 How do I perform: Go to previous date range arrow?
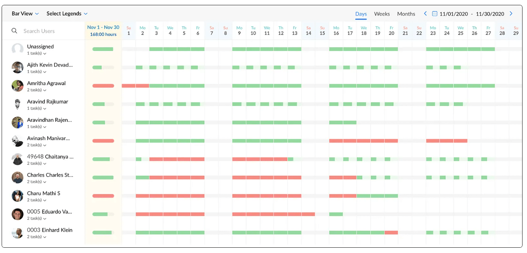[425, 14]
